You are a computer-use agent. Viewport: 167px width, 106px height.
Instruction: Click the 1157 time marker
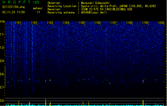click(x=114, y=23)
